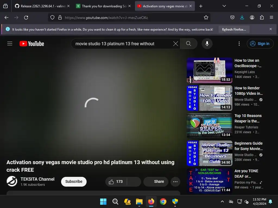Open File Explorer from taskbar

pos(139,201)
